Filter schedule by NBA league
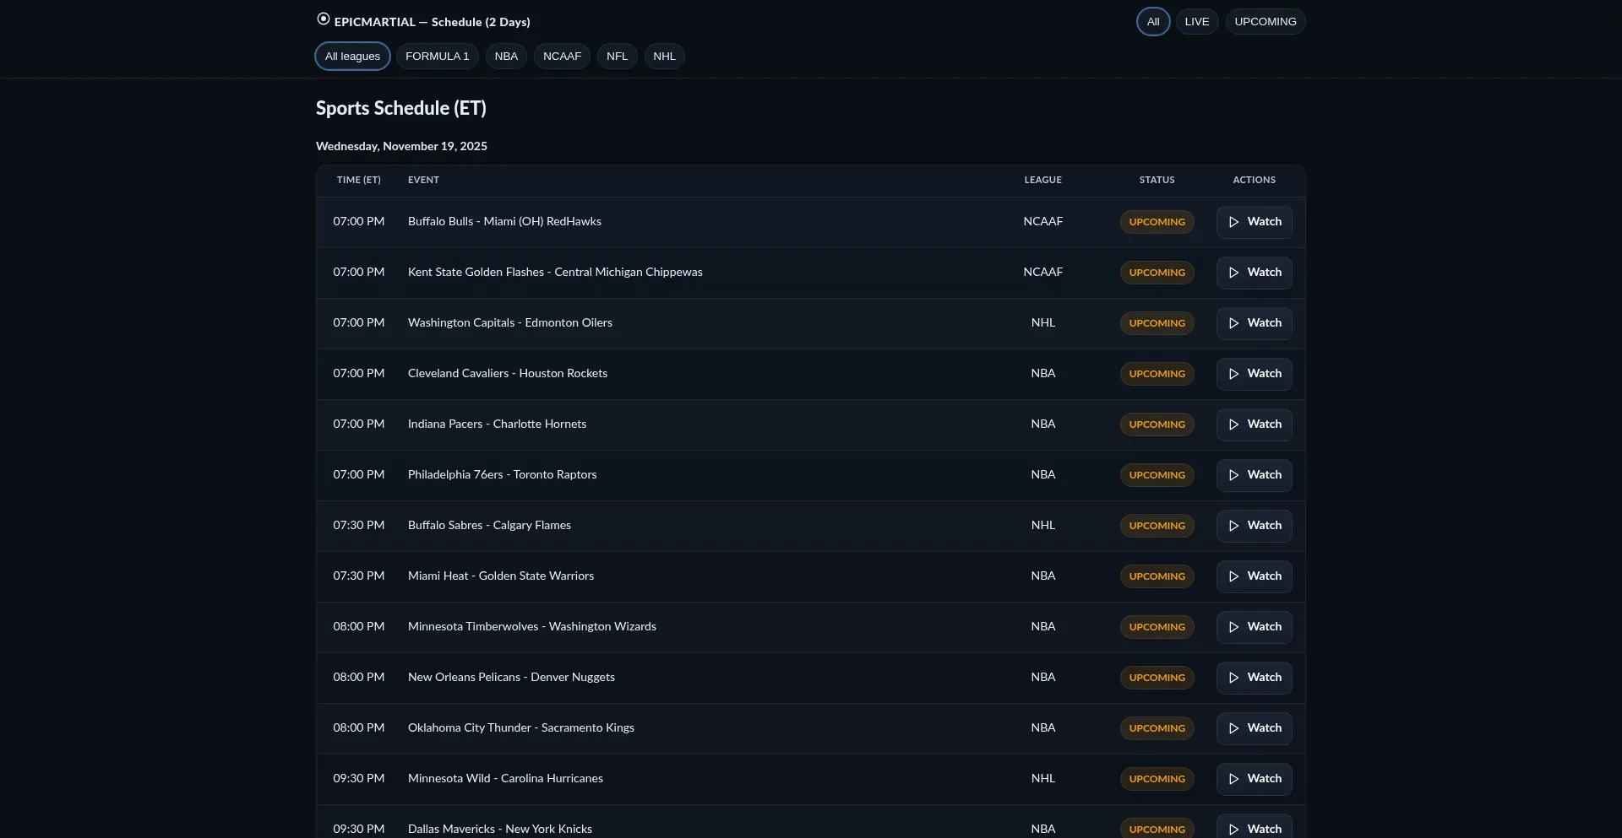Image resolution: width=1622 pixels, height=838 pixels. (506, 57)
